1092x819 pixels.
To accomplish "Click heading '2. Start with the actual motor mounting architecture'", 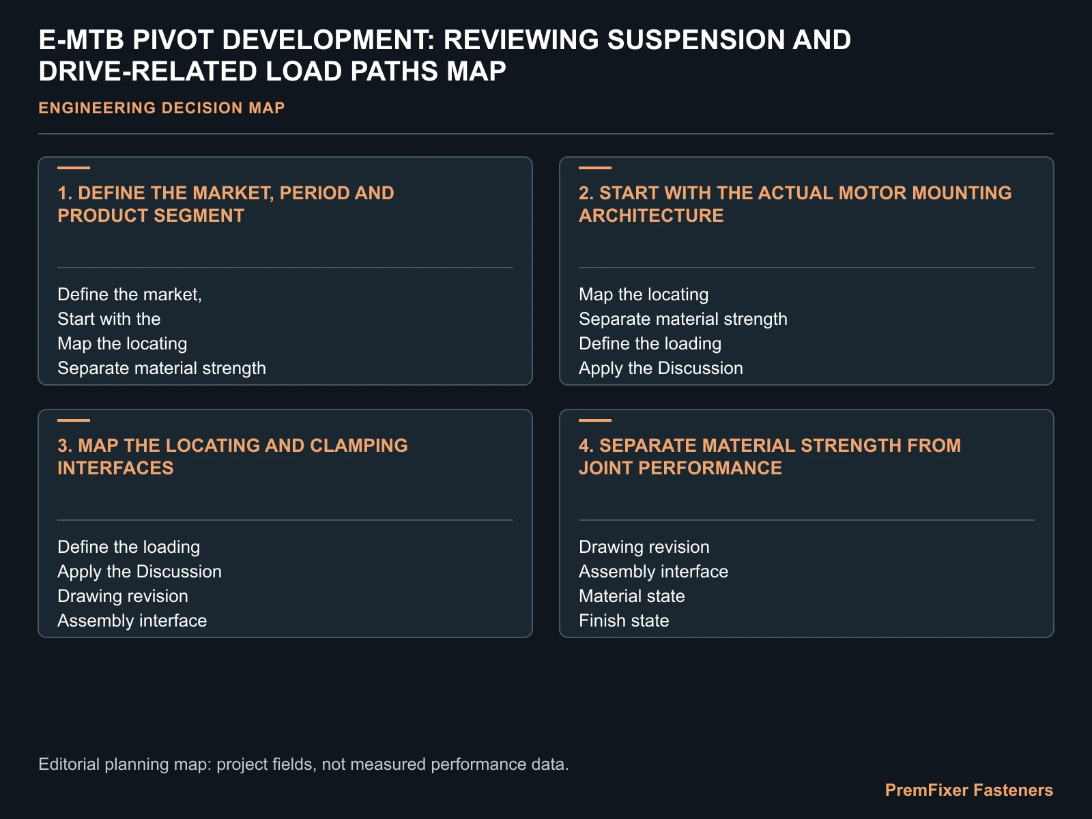I will coord(795,204).
